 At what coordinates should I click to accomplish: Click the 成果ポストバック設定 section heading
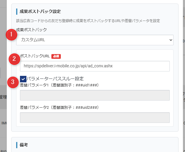(40, 11)
